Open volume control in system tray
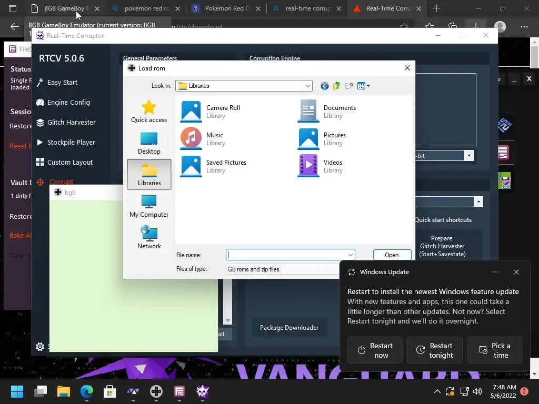The image size is (539, 404). [477, 391]
